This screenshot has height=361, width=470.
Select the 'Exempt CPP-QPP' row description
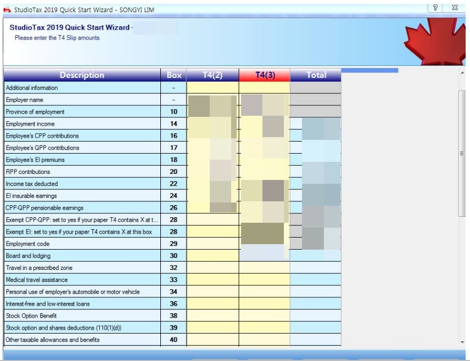click(x=82, y=219)
